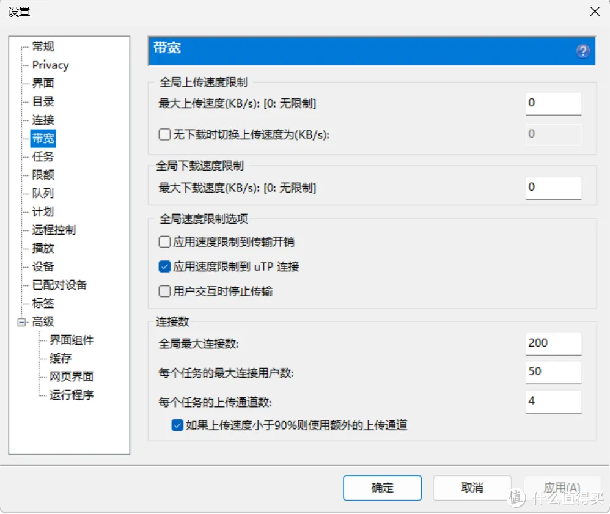Click the 取消 button
Screen dimensions: 610x514
472,488
